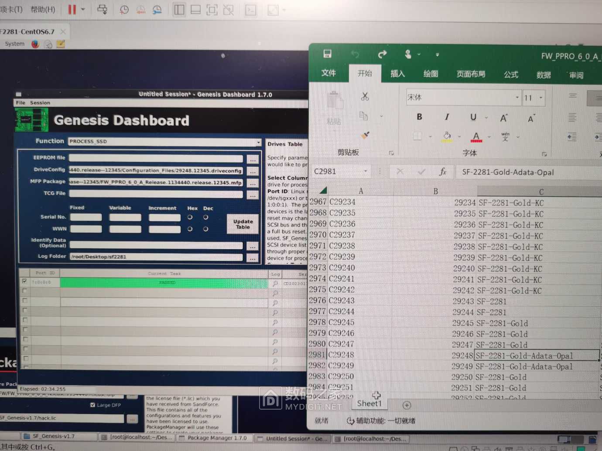Screen dimensions: 602x451
Task: Switch to the 公式 ribbon tab
Action: coord(511,75)
